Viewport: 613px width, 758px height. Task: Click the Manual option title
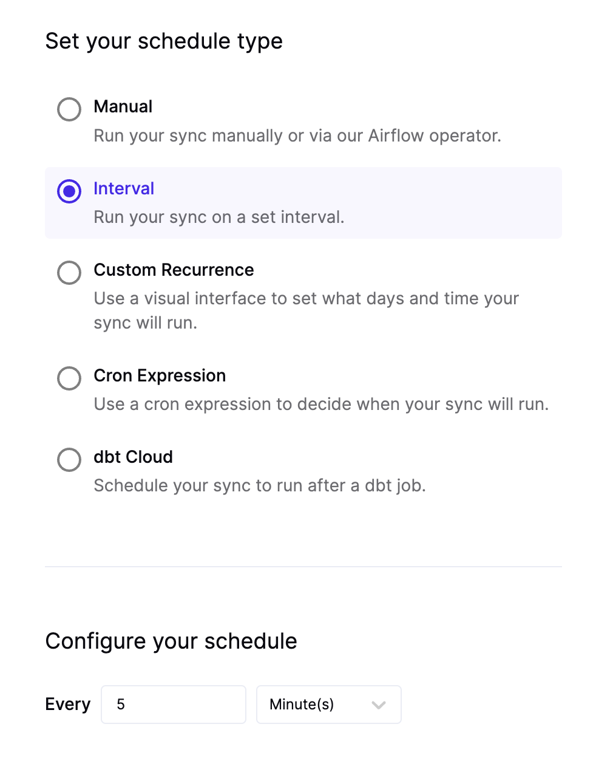tap(123, 106)
